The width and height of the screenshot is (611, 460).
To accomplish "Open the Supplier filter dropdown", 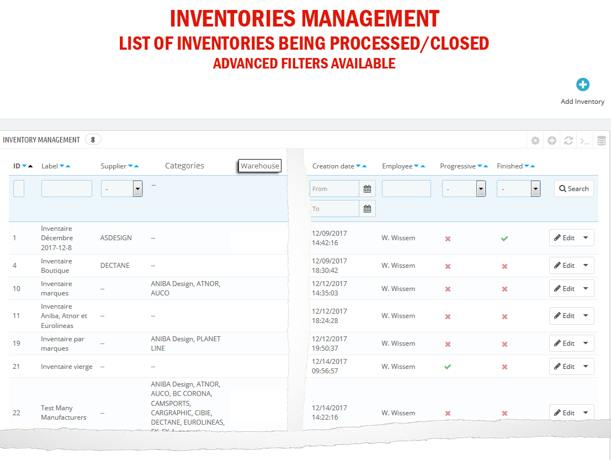I will (x=121, y=189).
